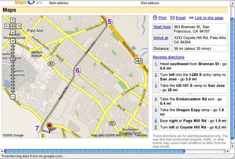Pan the map down with arrow button
Screen dimensions: 235x159
point(13,32)
